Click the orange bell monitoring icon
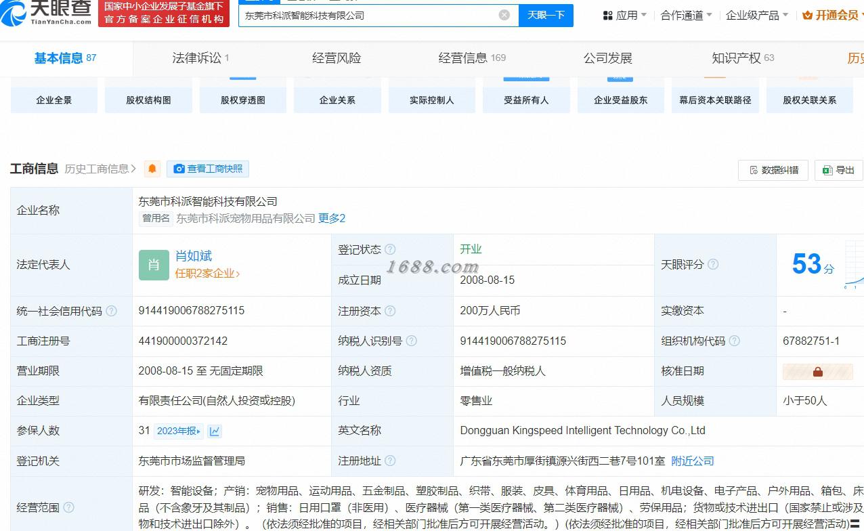 (x=152, y=169)
